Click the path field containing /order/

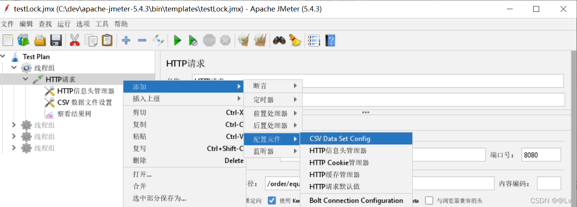(x=380, y=183)
